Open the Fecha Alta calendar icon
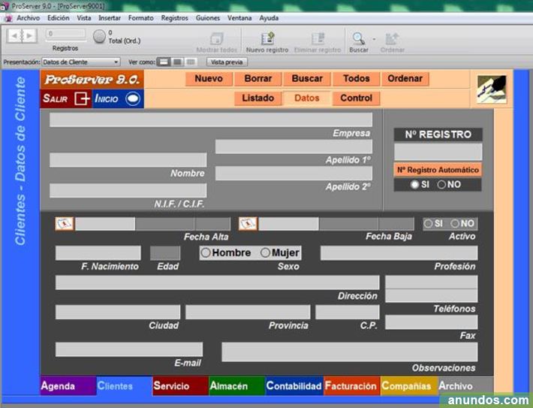533x408 pixels. 65,224
